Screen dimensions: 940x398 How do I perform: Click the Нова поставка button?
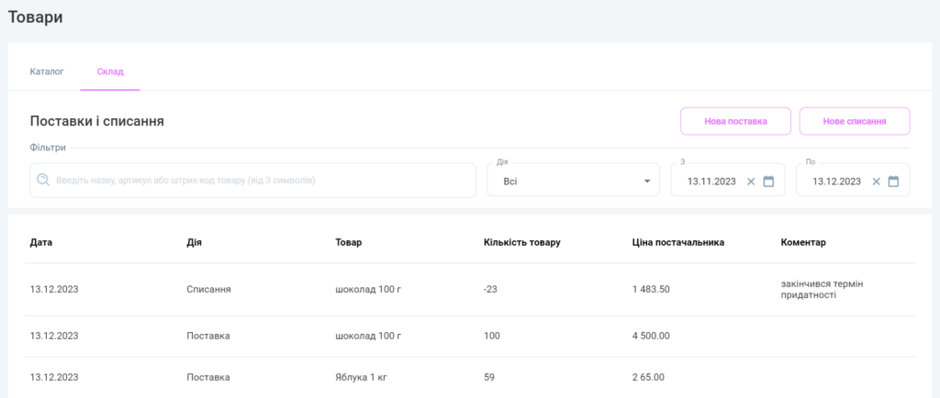tap(735, 121)
